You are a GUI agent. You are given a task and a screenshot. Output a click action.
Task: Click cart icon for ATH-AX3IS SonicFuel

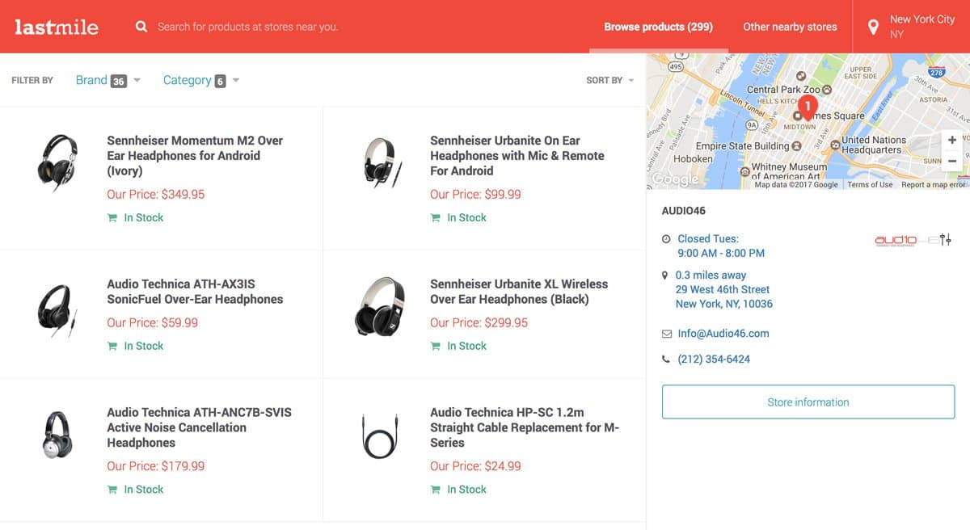point(112,346)
